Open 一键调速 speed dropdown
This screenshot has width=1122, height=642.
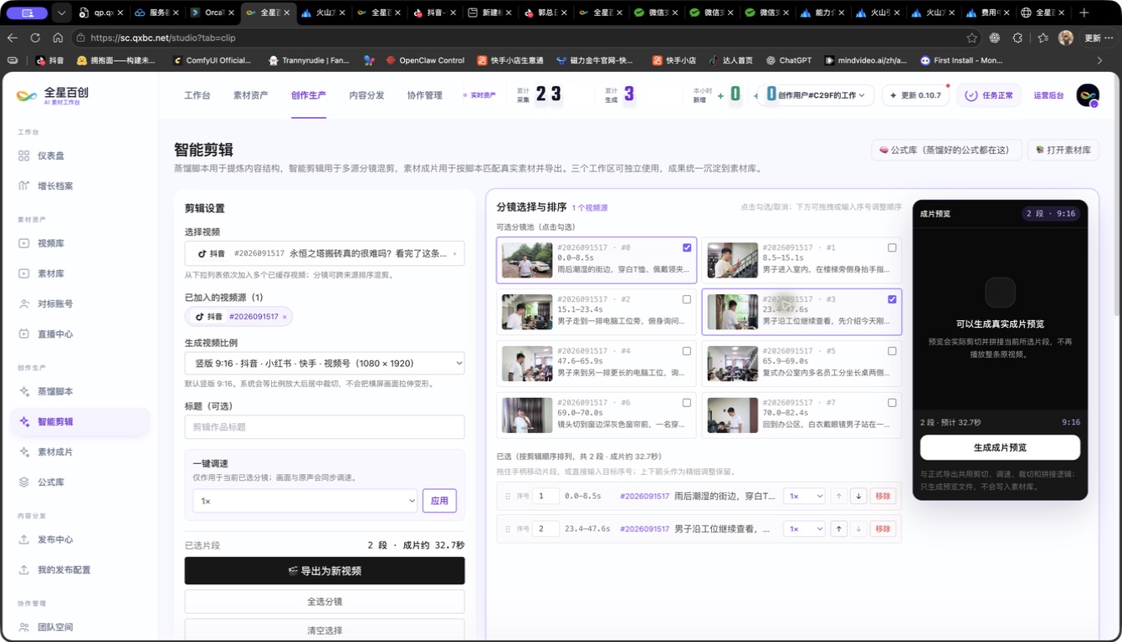pyautogui.click(x=305, y=501)
